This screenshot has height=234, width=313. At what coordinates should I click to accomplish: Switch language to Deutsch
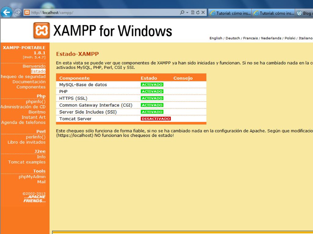coord(233,38)
